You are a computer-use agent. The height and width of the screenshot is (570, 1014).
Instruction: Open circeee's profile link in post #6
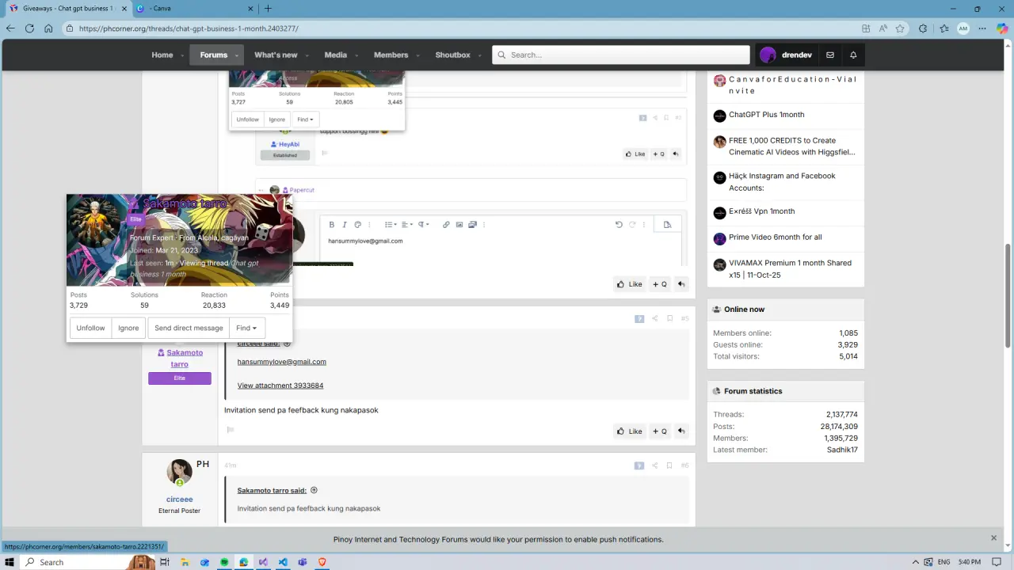[x=180, y=500]
